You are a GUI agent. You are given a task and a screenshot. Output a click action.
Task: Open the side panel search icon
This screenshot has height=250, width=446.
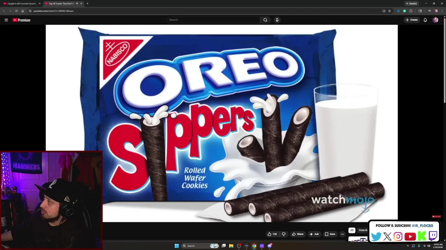pos(420,11)
